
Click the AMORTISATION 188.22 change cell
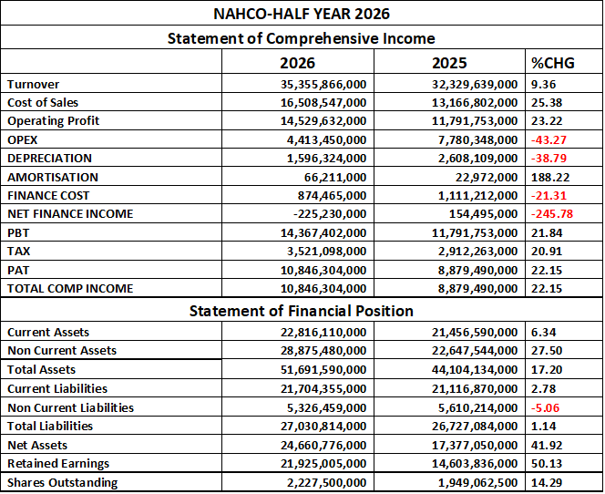point(564,177)
